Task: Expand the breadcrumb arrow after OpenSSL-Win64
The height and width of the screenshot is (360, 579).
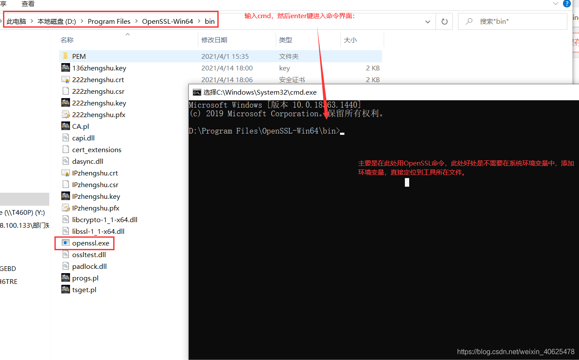Action: click(199, 21)
